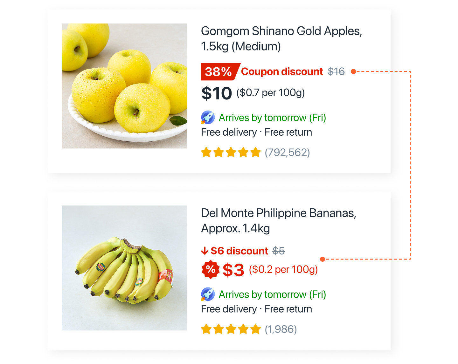458x364 pixels.
Task: Click the apples five-star rating
Action: (x=231, y=152)
